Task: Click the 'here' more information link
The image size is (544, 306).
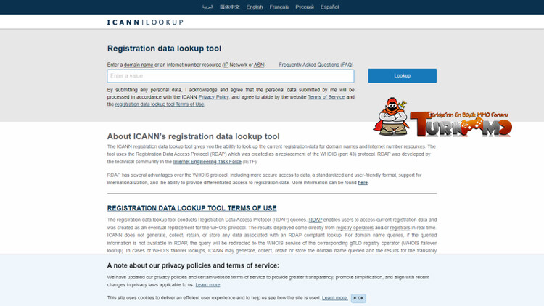Action: [x=363, y=183]
